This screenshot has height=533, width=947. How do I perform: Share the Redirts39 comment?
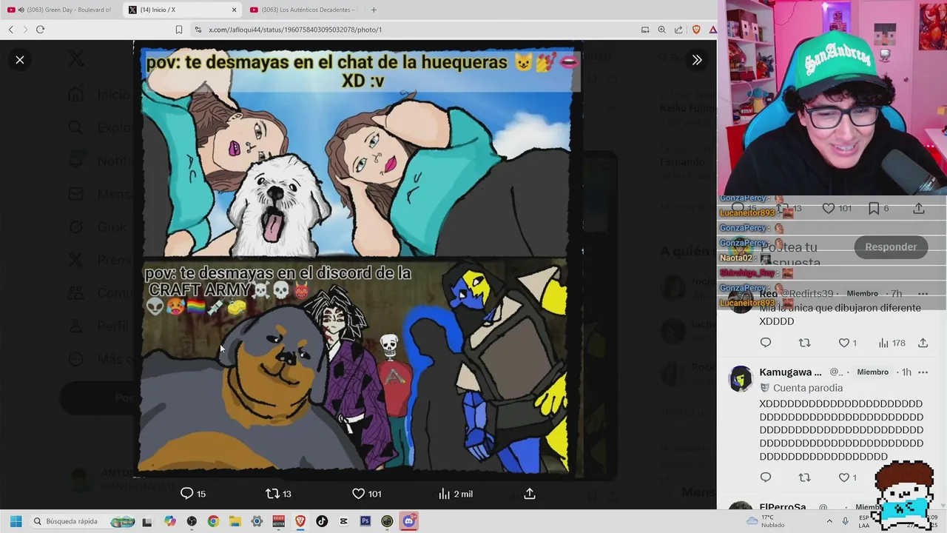[x=923, y=343]
